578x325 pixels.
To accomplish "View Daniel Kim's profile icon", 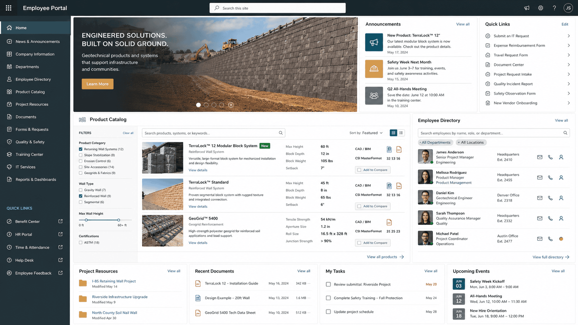I will pos(561,198).
